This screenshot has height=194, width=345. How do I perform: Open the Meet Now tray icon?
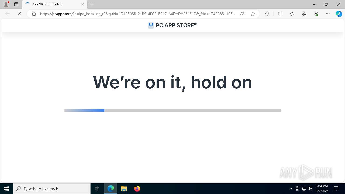tap(297, 189)
